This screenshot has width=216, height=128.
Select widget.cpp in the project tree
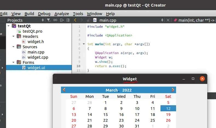point(38,57)
